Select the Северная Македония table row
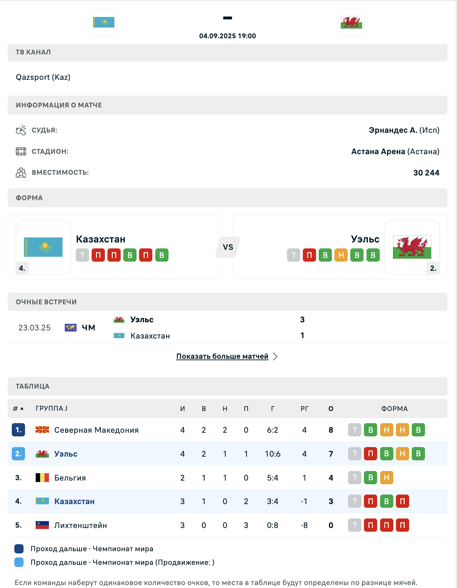457x588 pixels. click(227, 430)
